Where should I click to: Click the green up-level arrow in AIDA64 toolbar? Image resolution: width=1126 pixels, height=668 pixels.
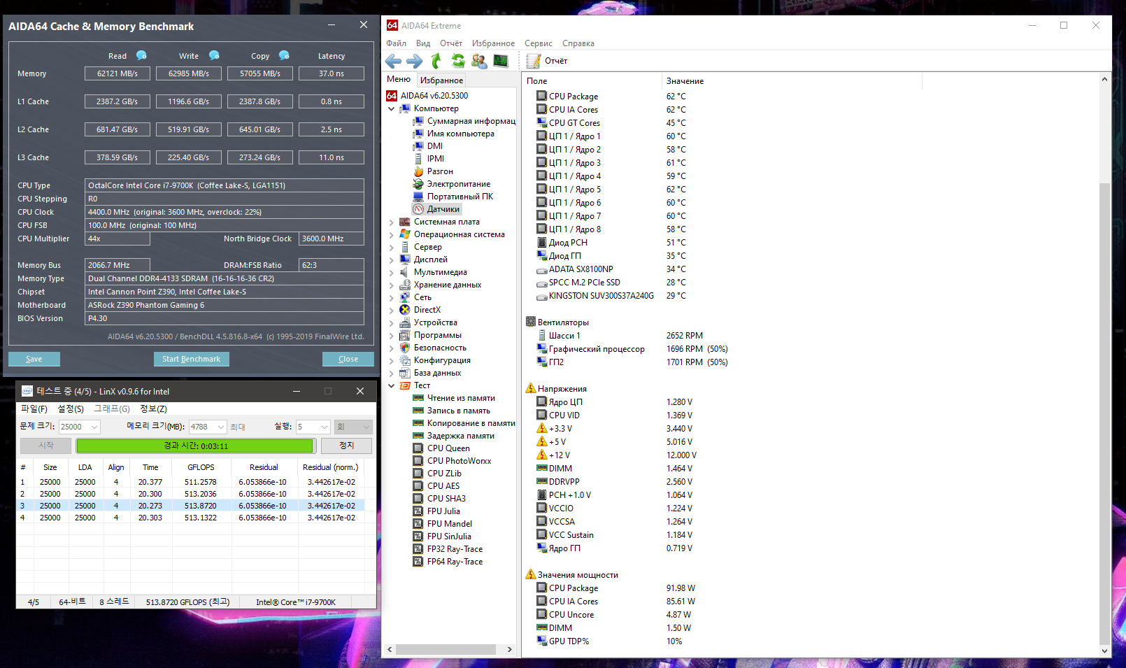[436, 61]
